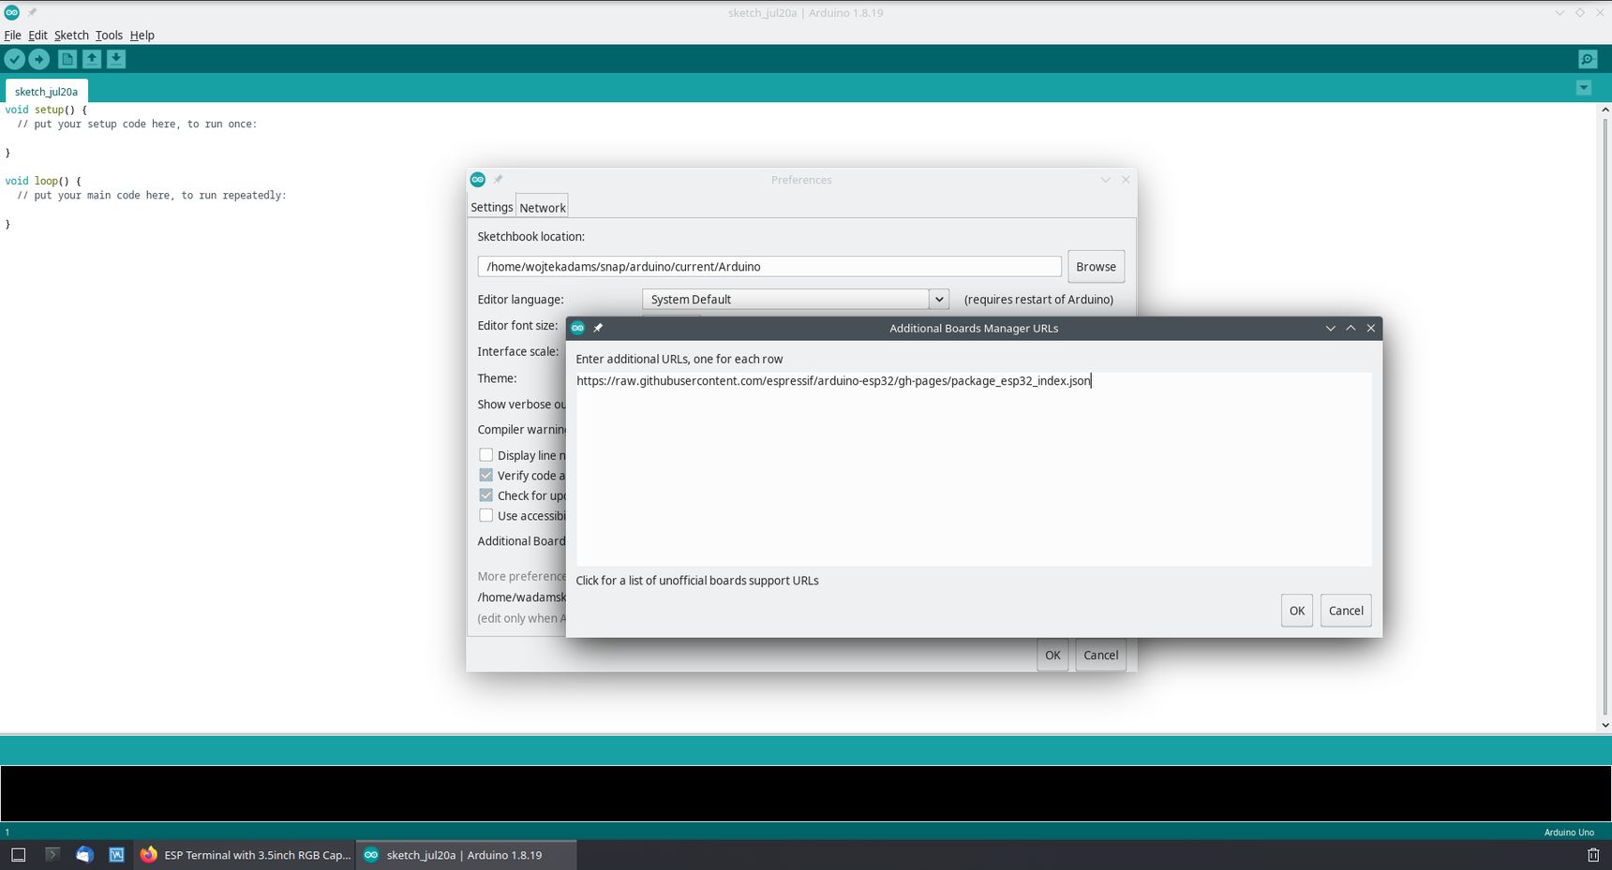
Task: Open the File menu
Action: [12, 35]
